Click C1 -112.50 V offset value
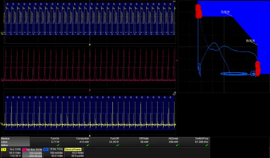This screenshot has height=158, width=270. (x=15, y=156)
